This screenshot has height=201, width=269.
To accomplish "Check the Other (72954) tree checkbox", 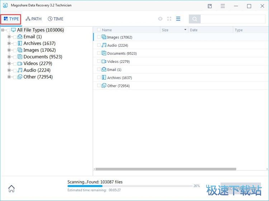I will click(15, 77).
